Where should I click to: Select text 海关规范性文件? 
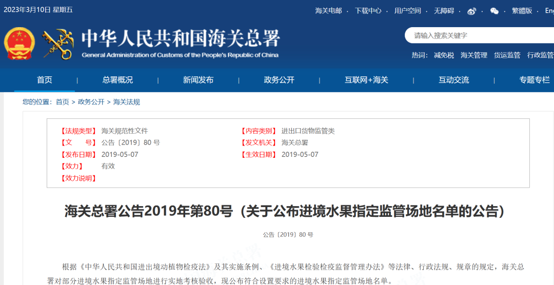click(125, 131)
